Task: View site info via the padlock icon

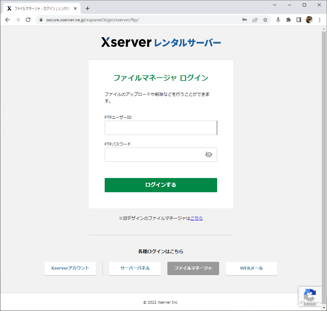Action: coord(41,20)
